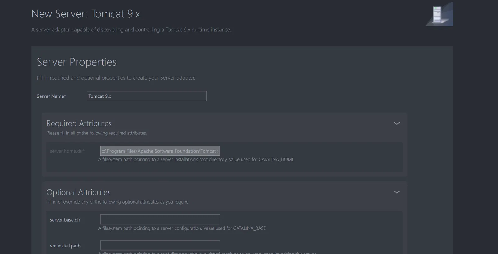Click the New Server: Tomcat 9.x title
Image resolution: width=498 pixels, height=254 pixels.
coord(86,14)
